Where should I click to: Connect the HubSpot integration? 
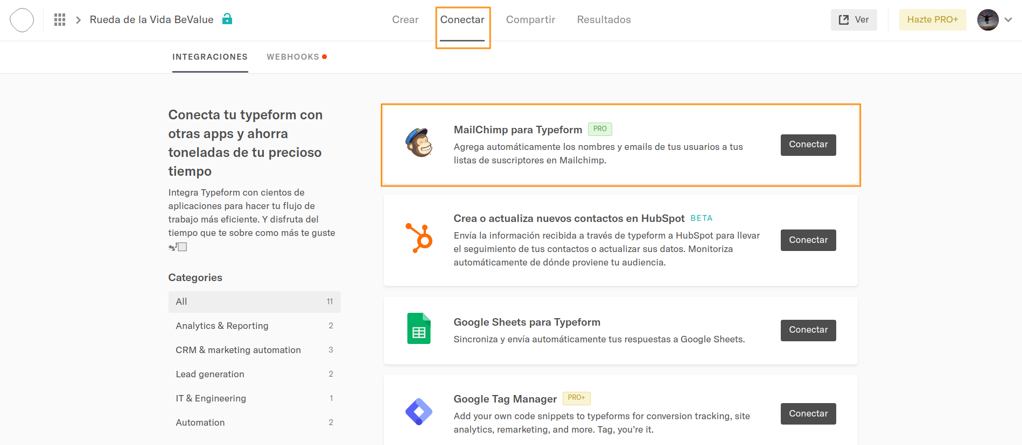pyautogui.click(x=808, y=240)
